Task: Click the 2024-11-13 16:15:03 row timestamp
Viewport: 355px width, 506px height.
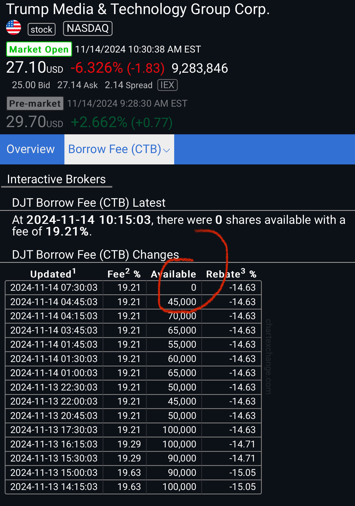Action: click(x=54, y=444)
